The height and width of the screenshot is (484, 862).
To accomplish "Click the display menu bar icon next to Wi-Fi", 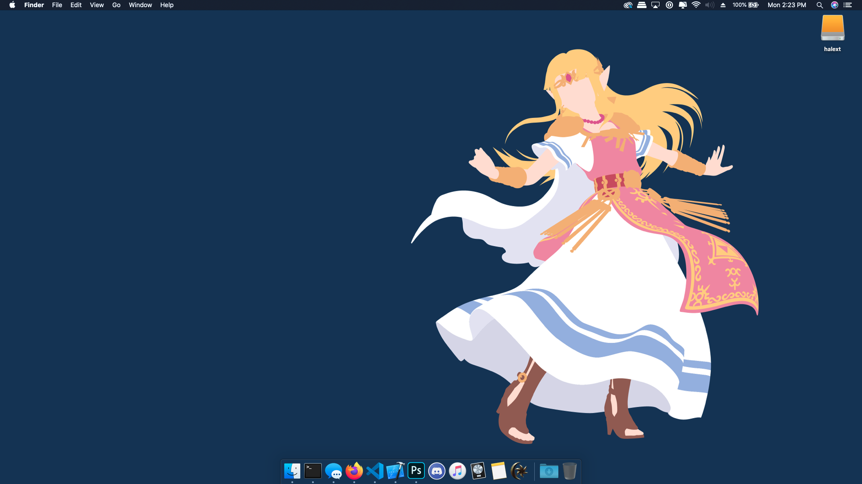I will point(683,5).
